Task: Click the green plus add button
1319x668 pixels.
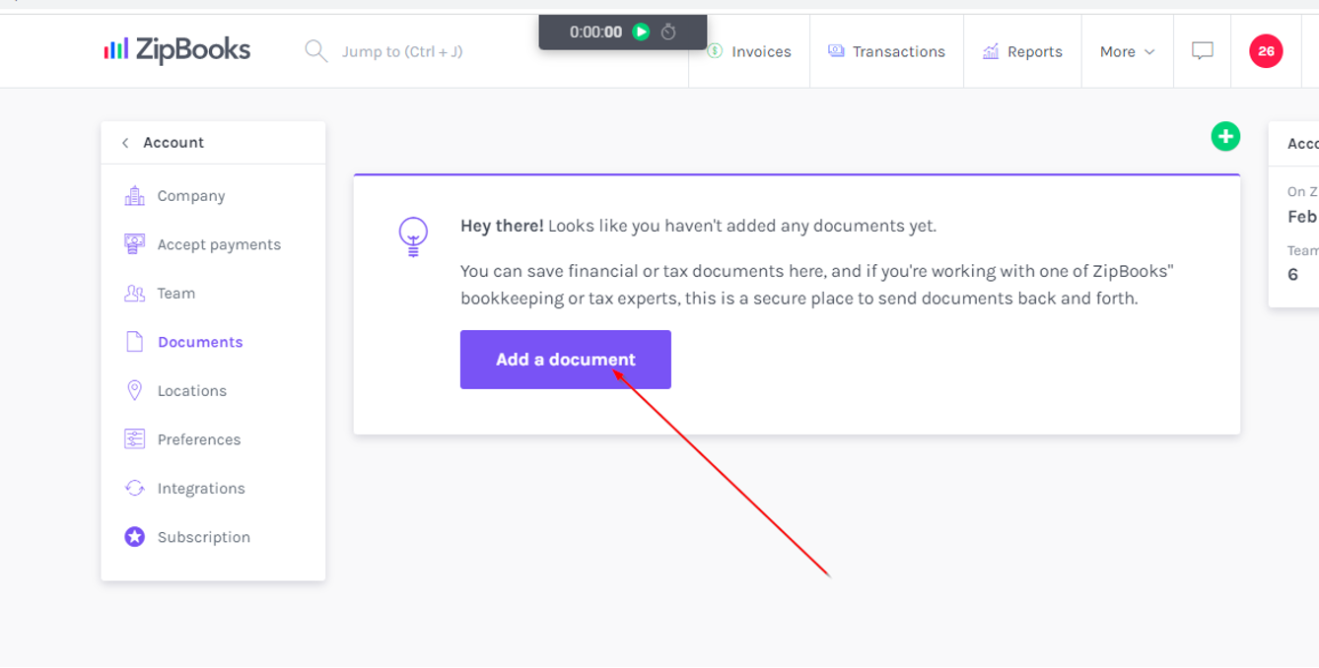Action: tap(1225, 137)
